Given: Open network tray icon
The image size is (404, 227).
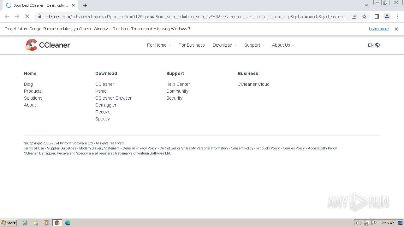Looking at the screenshot, I should tap(366, 223).
